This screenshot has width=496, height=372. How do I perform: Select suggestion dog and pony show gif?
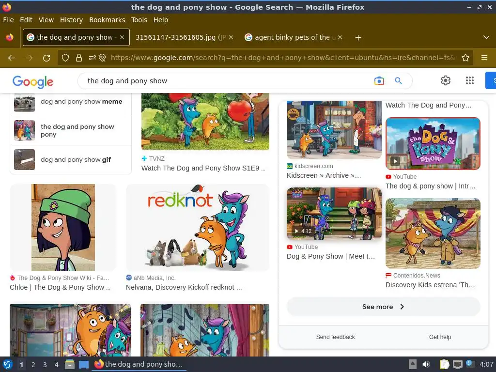71,160
